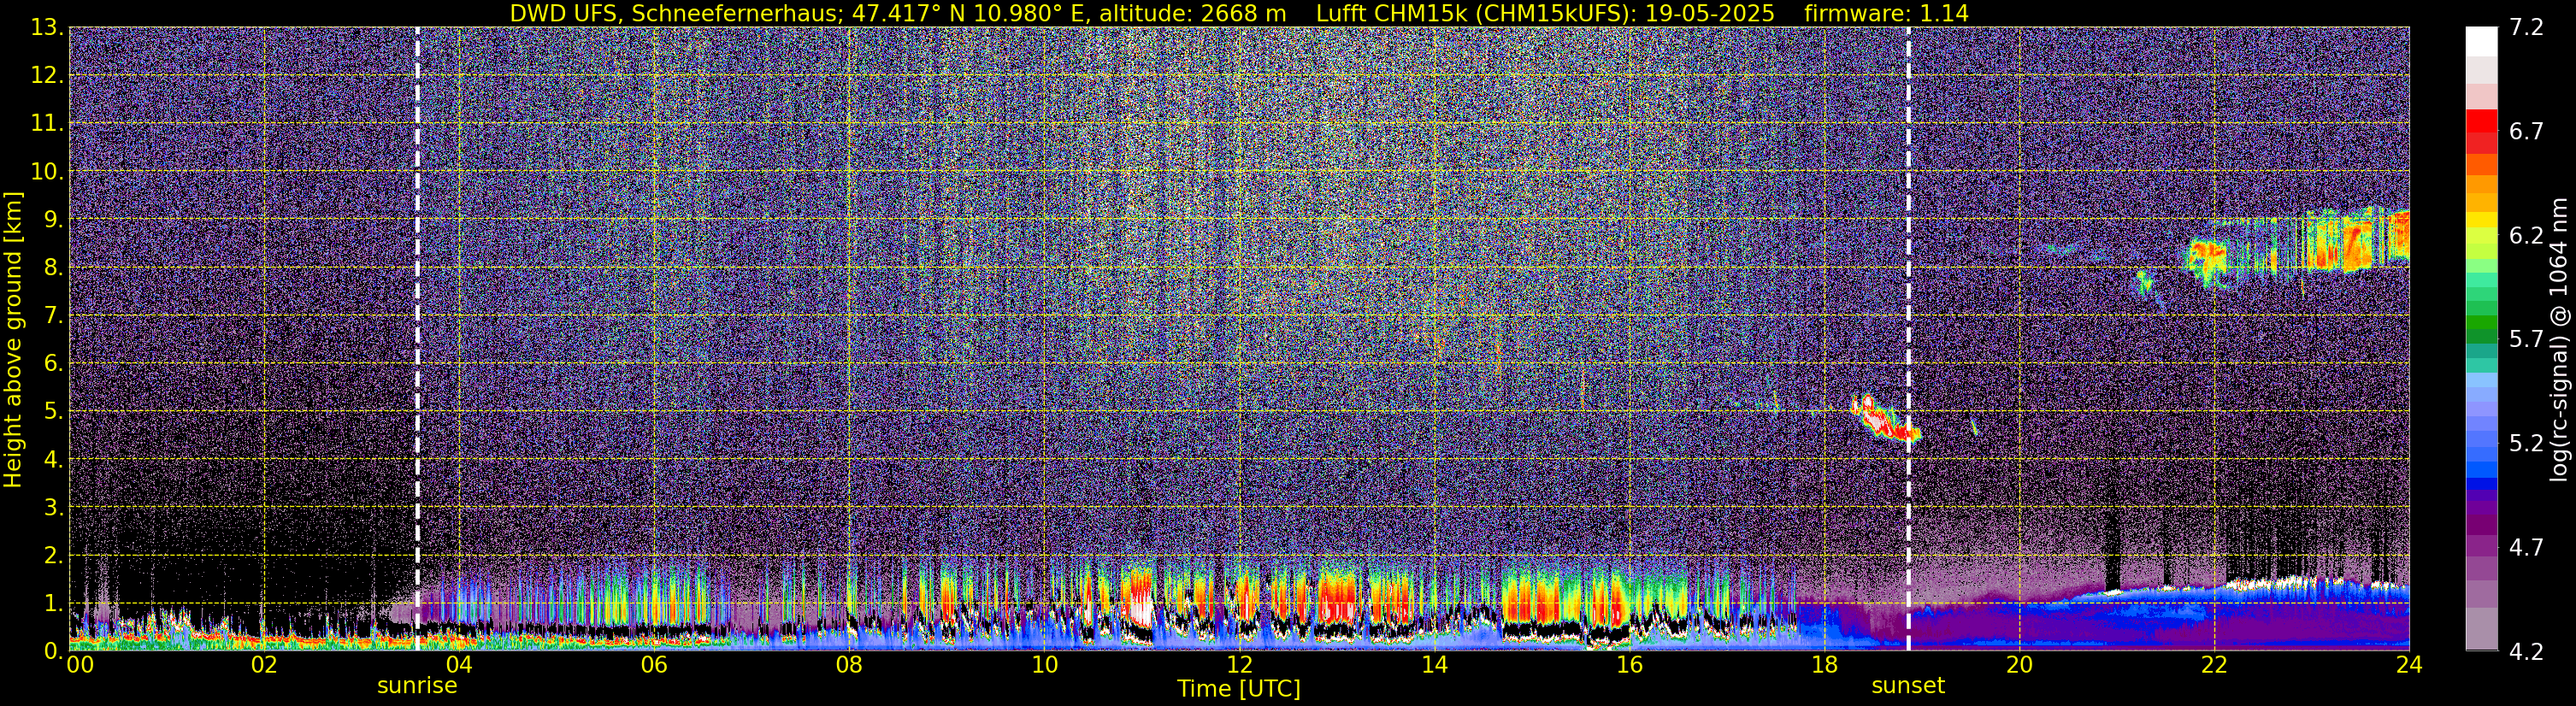
Task: Click the height-axis tick label "4."
Action: click(54, 459)
